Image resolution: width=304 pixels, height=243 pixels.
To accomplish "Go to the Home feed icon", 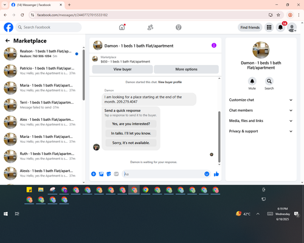I will pyautogui.click(x=122, y=27).
